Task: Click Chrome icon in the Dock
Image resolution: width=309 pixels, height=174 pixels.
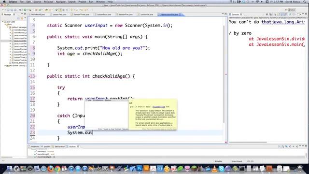Action: (57, 169)
